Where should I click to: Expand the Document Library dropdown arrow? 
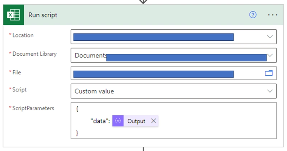pyautogui.click(x=271, y=55)
